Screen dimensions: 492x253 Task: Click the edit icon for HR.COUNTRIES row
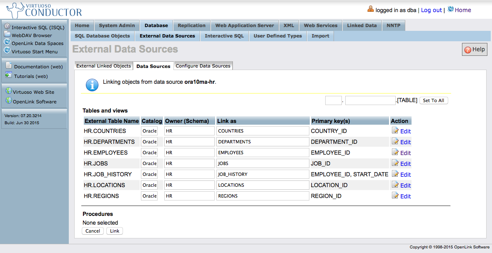pyautogui.click(x=395, y=130)
